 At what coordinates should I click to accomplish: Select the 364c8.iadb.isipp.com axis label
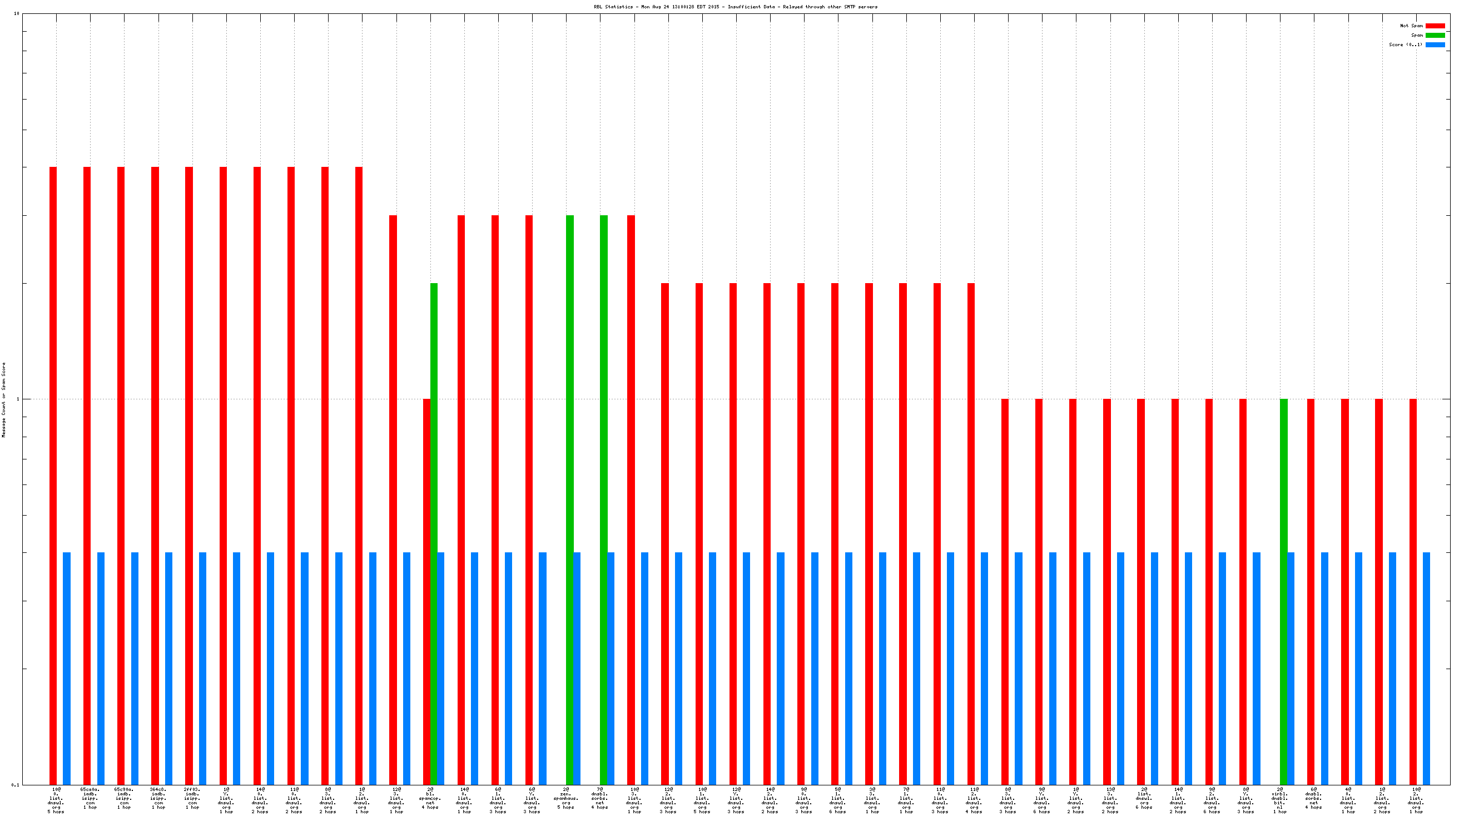click(x=158, y=800)
